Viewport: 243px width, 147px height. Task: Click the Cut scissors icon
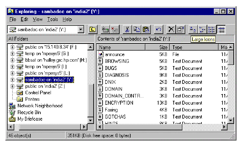(x=127, y=29)
